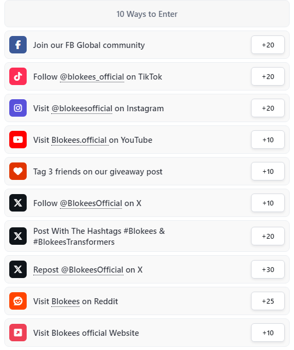Click the X icon beside Follow @BlokeesOfficial
This screenshot has height=350, width=294.
pos(18,203)
